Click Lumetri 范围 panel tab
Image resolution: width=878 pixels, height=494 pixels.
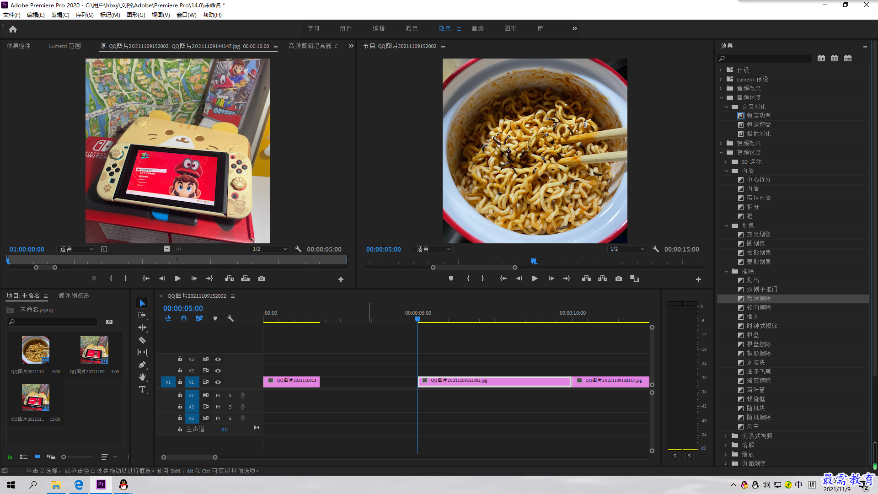click(65, 46)
